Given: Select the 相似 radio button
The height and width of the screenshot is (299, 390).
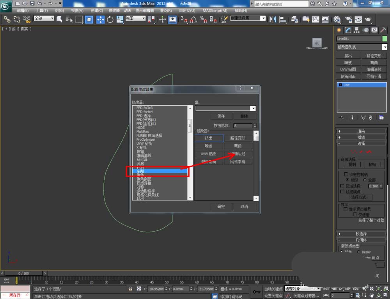Looking at the screenshot, I should 347,179.
